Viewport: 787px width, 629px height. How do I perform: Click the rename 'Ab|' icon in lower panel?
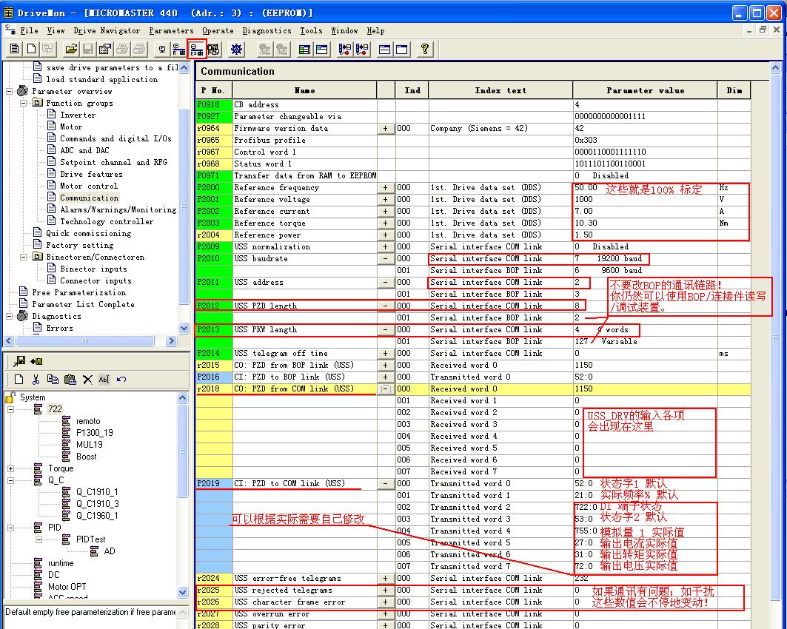[104, 380]
